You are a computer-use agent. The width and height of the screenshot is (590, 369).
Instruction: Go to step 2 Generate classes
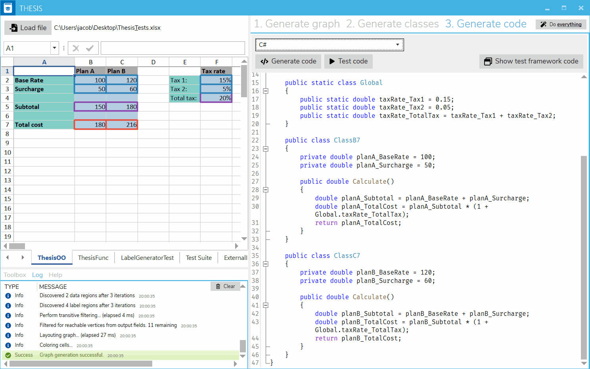tap(392, 24)
